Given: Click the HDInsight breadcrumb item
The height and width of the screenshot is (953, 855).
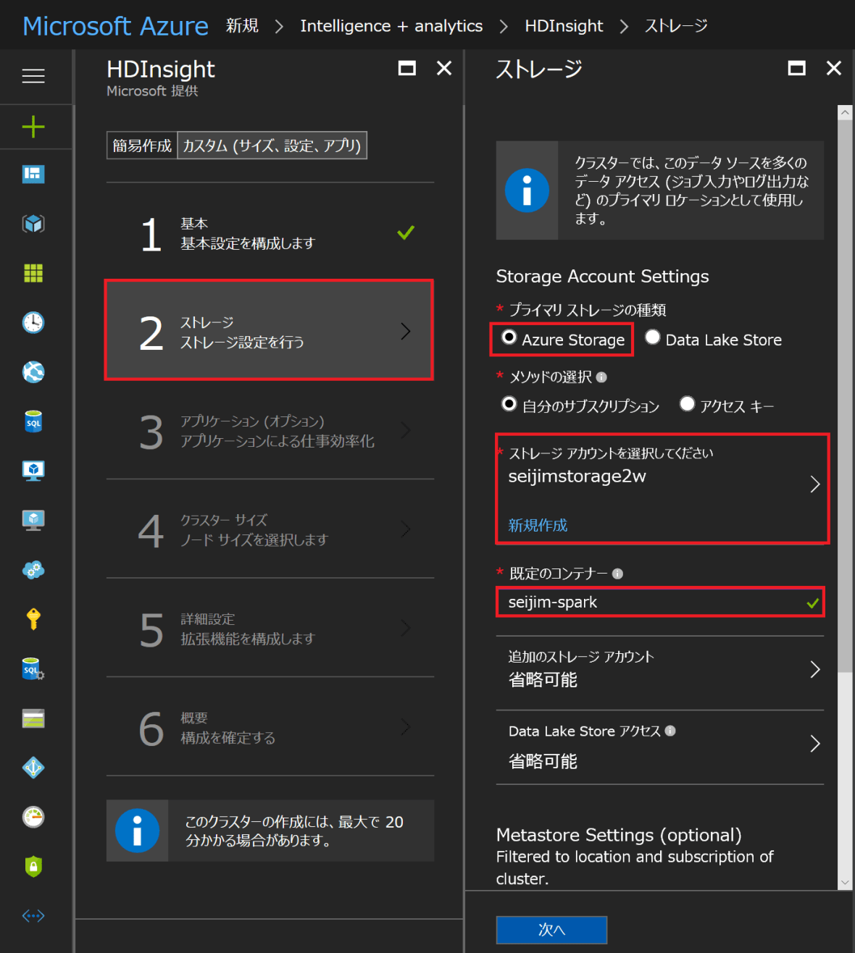Looking at the screenshot, I should click(x=564, y=25).
